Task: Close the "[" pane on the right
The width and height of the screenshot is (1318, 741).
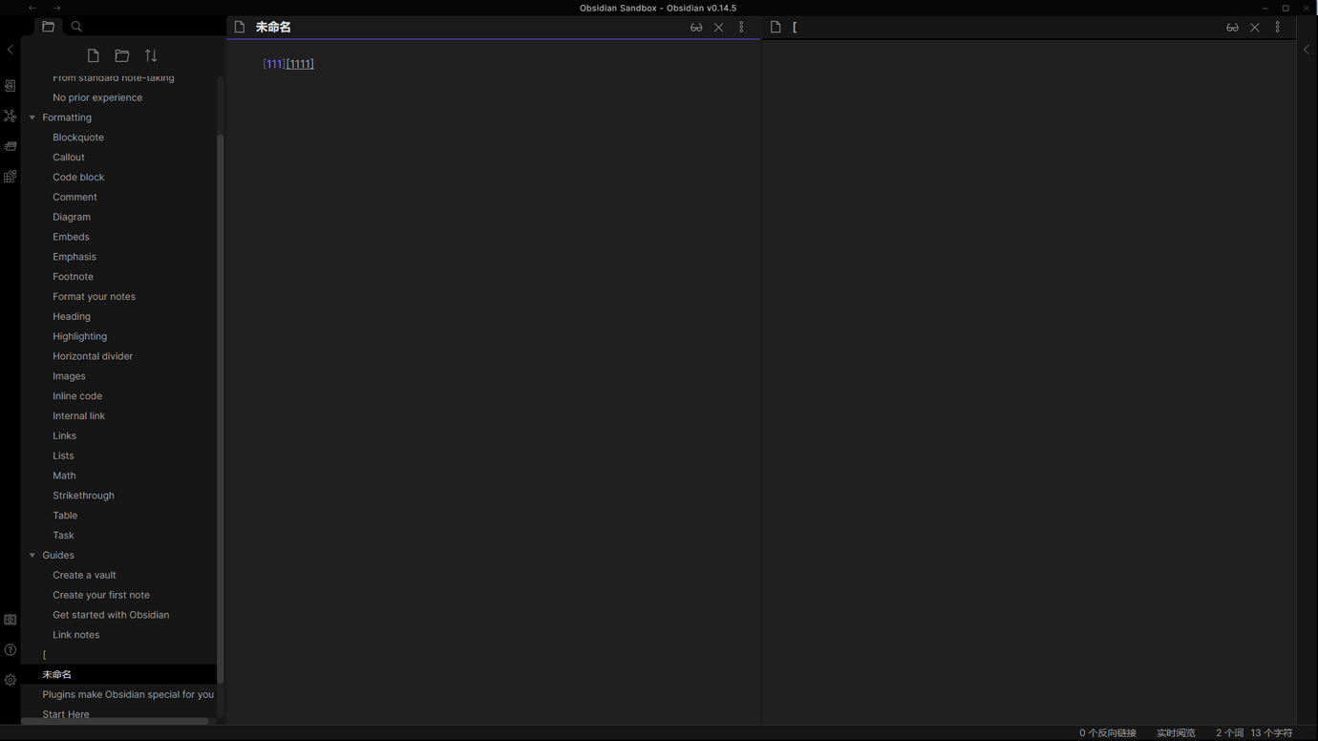Action: click(1255, 28)
